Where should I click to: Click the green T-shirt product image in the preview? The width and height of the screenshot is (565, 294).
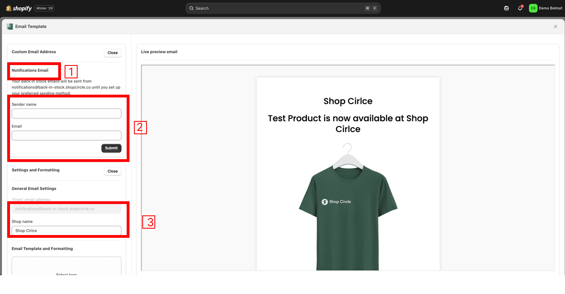[x=348, y=207]
